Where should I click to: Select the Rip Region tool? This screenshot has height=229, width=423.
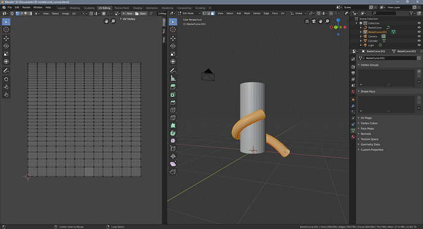(173, 172)
